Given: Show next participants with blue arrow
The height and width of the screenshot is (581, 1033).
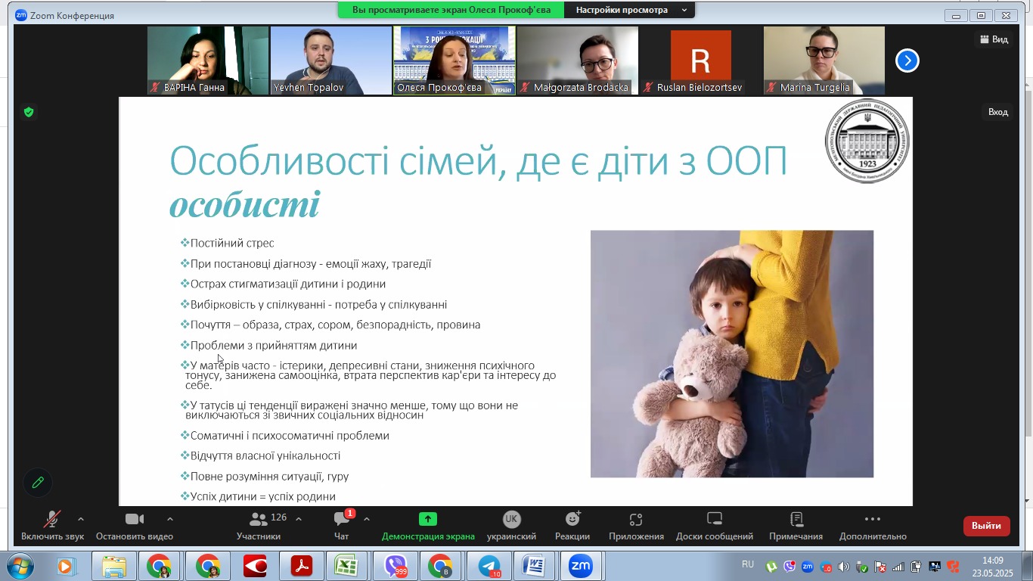Looking at the screenshot, I should [907, 61].
